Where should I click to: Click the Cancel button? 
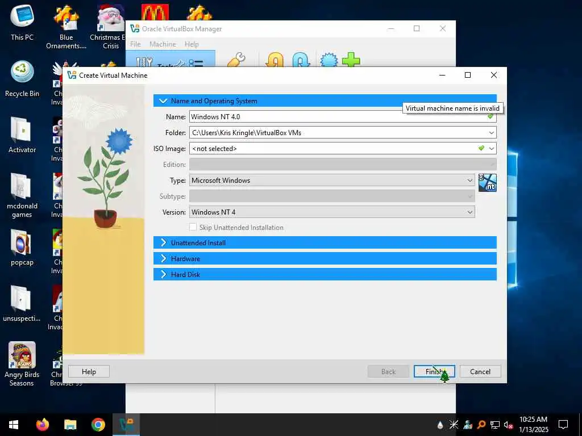pos(480,371)
